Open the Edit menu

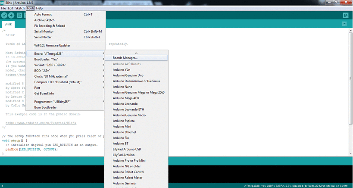tap(11, 8)
